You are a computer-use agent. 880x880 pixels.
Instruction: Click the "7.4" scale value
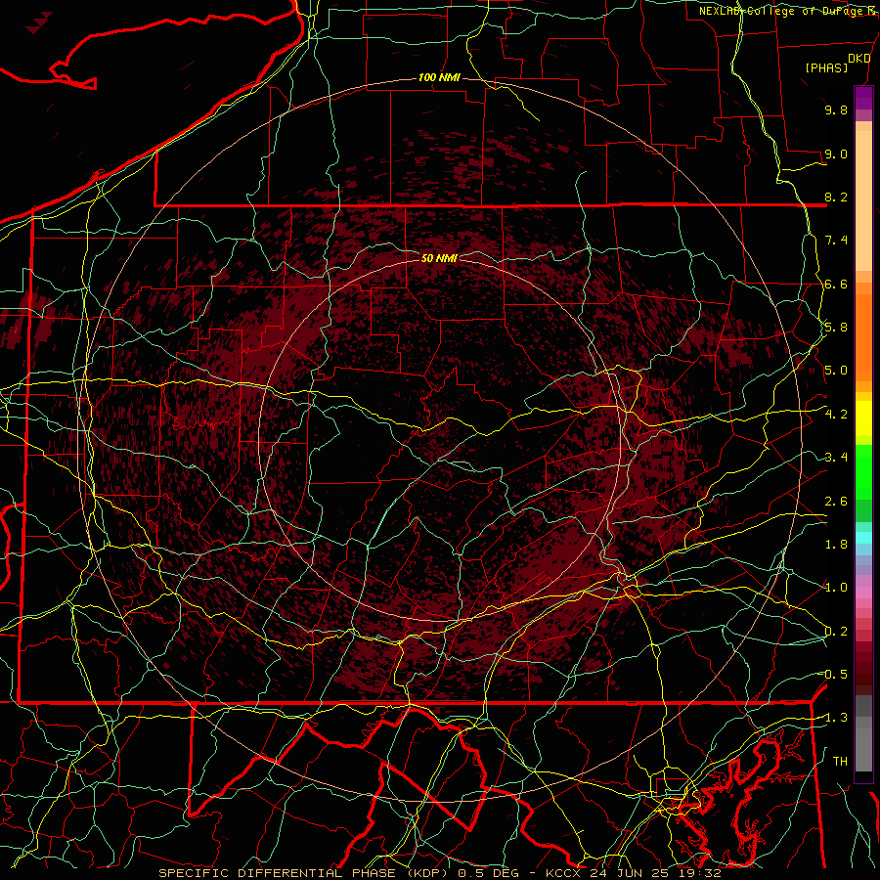click(836, 241)
